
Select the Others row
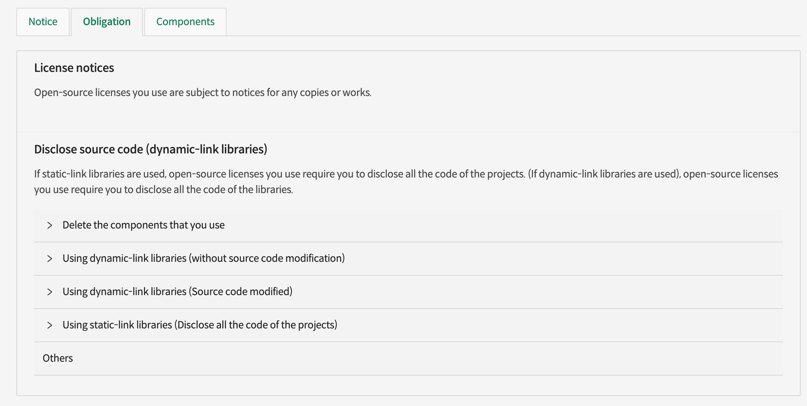coord(58,359)
